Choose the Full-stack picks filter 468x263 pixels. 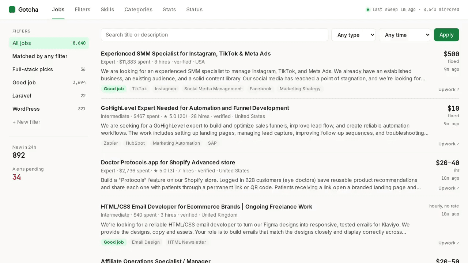click(49, 69)
